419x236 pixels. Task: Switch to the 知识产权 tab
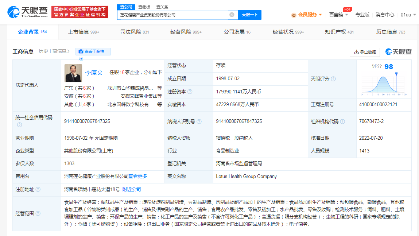pos(339,32)
